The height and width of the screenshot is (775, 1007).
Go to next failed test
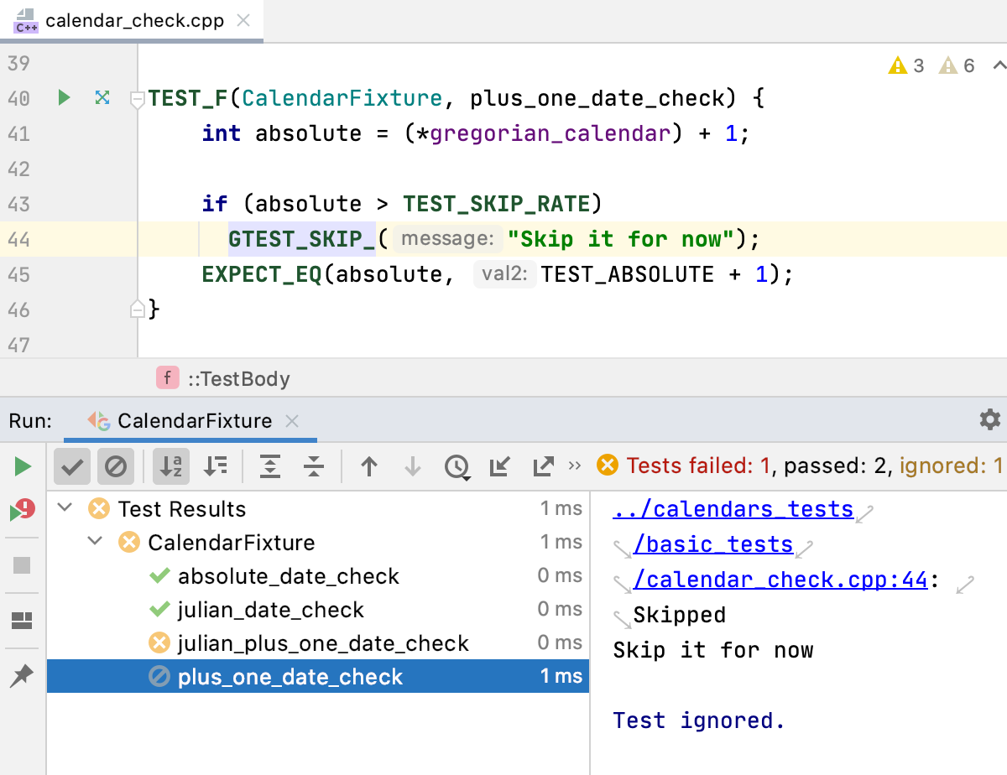(x=413, y=466)
